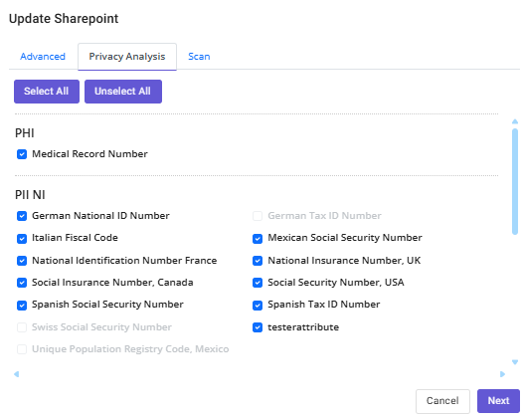This screenshot has height=419, width=523.
Task: Uncheck Social Security Number, USA
Action: pos(258,283)
